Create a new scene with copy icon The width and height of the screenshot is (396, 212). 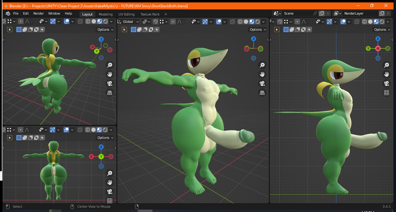(322, 14)
